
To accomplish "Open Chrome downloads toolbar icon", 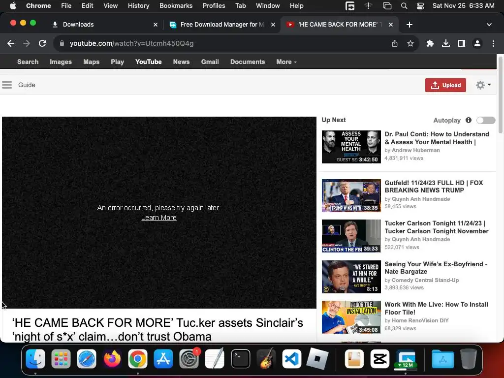I will (x=445, y=43).
